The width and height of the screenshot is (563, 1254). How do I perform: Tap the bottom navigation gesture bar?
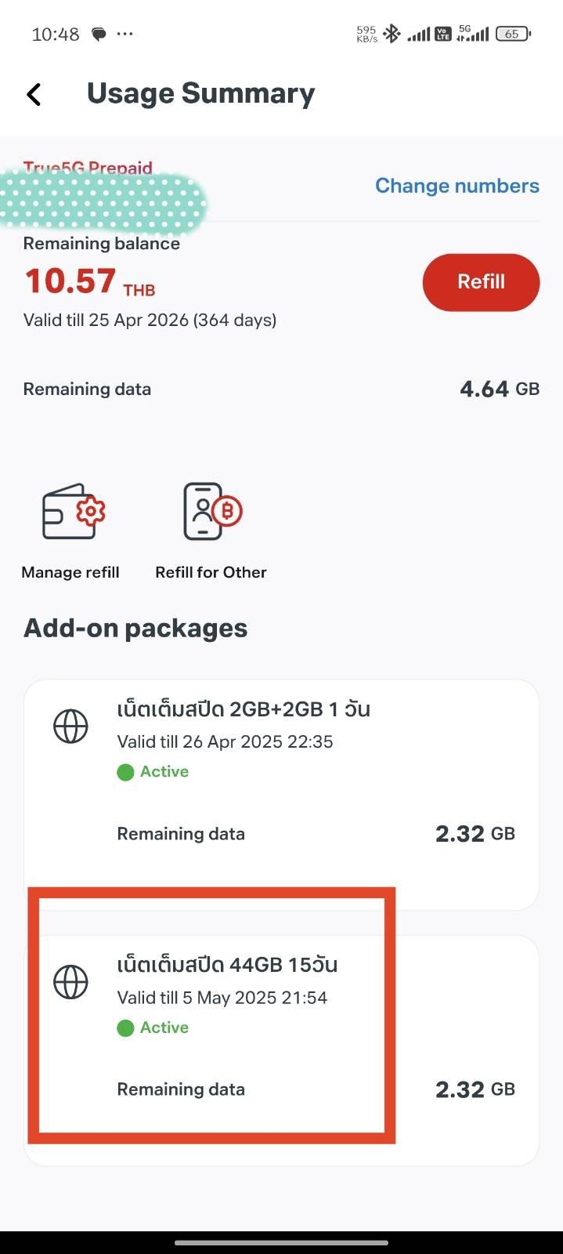click(x=281, y=1242)
